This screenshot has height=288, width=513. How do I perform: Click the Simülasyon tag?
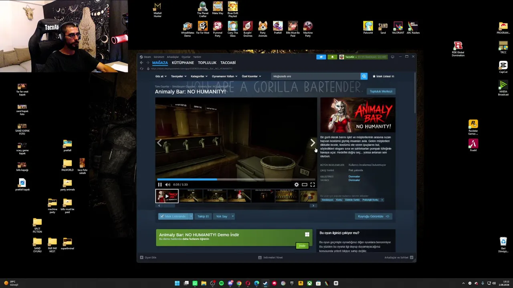pos(327,200)
